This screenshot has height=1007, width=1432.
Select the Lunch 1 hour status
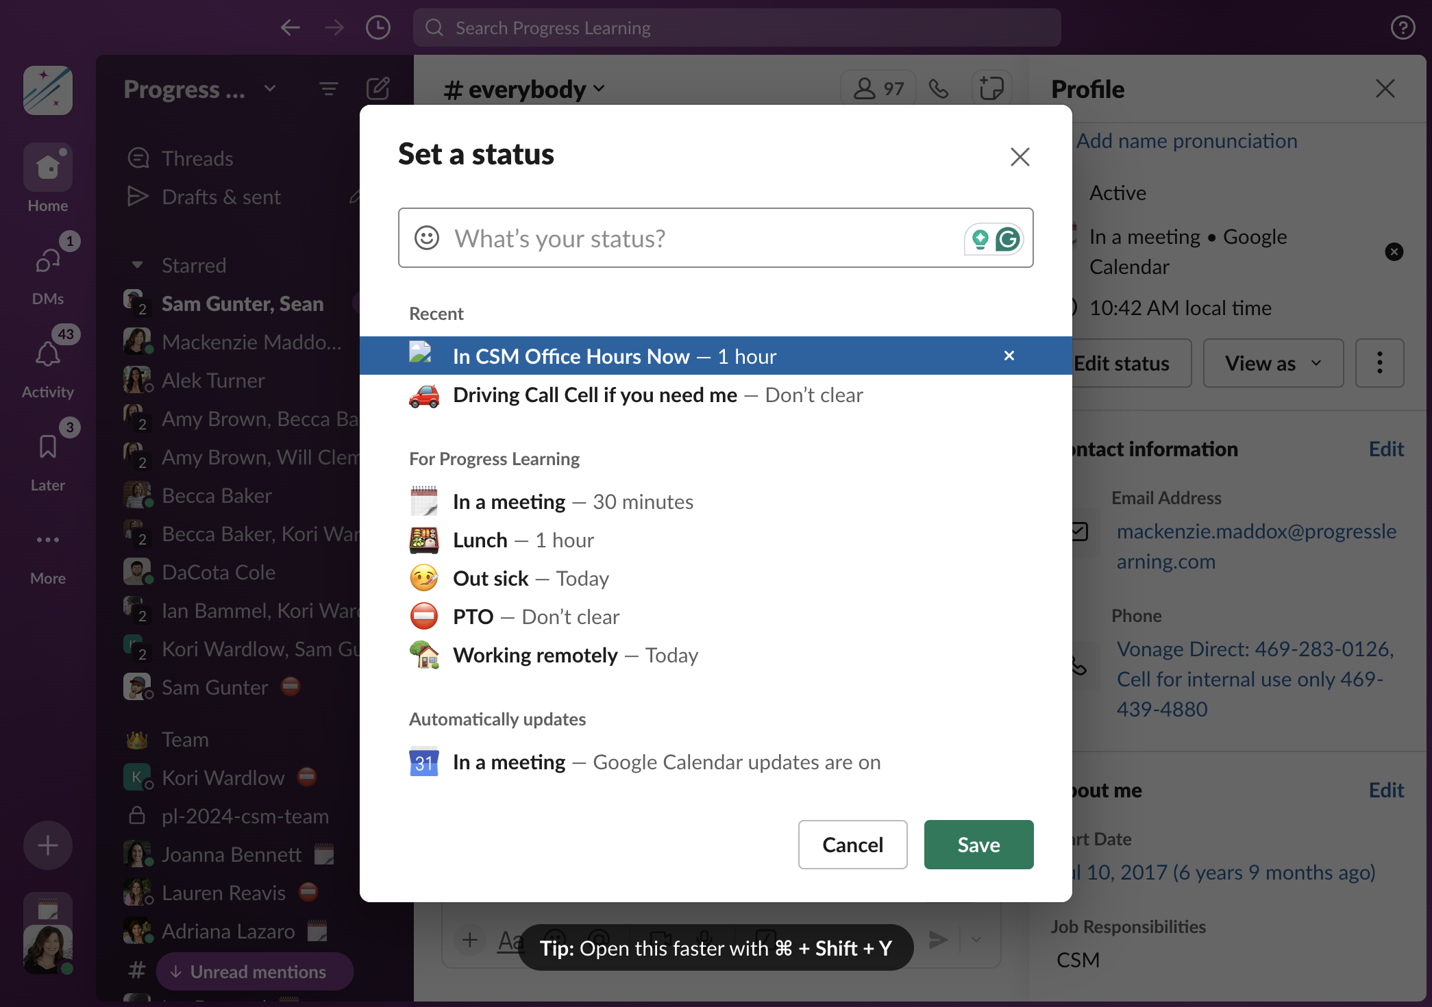(x=715, y=540)
